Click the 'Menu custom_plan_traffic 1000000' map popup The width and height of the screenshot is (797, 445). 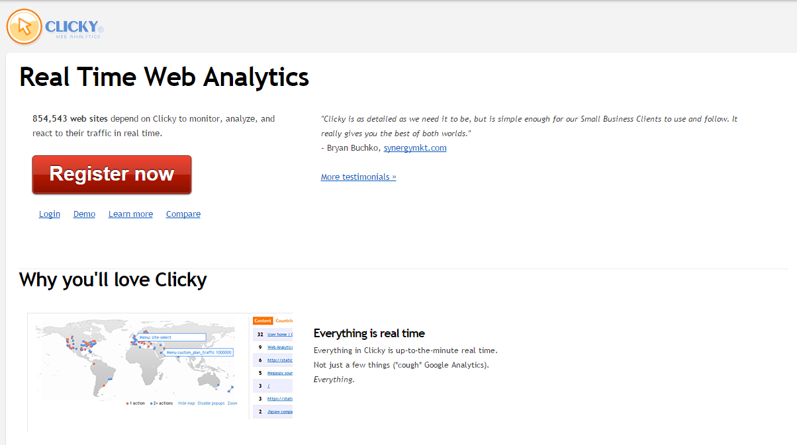(199, 353)
